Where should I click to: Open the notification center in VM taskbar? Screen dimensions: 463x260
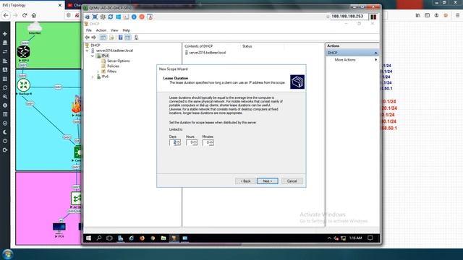click(x=370, y=238)
